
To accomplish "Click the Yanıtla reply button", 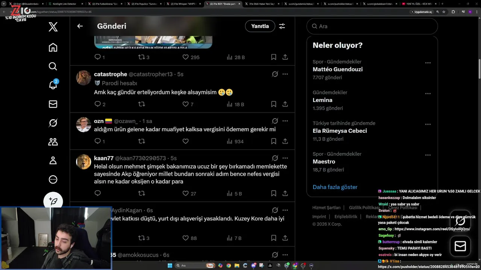I will [x=260, y=26].
